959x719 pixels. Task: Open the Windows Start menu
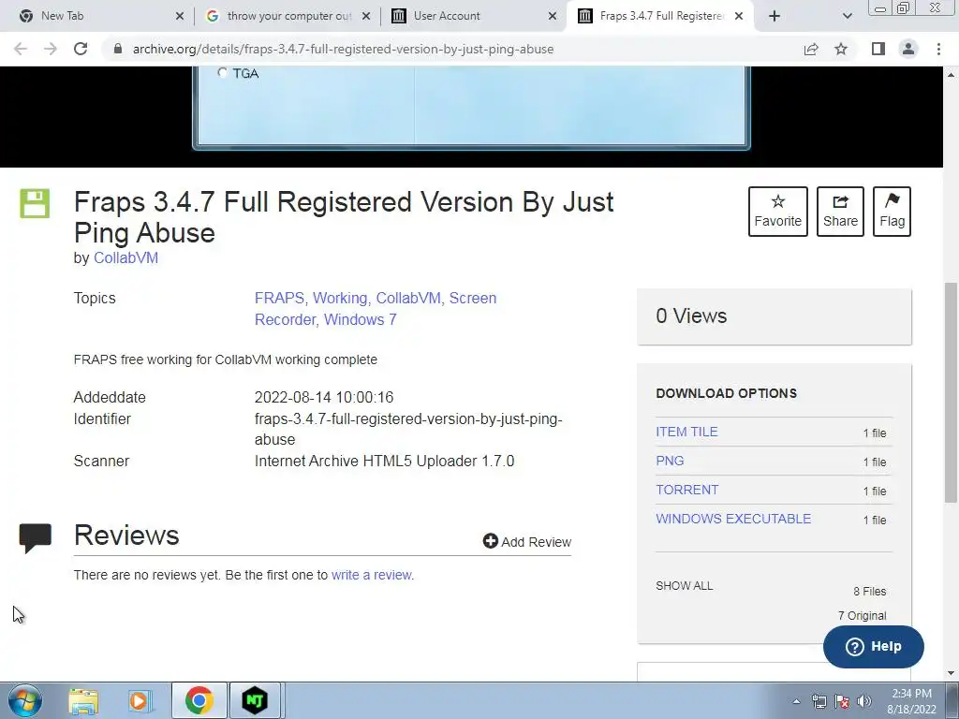(25, 700)
